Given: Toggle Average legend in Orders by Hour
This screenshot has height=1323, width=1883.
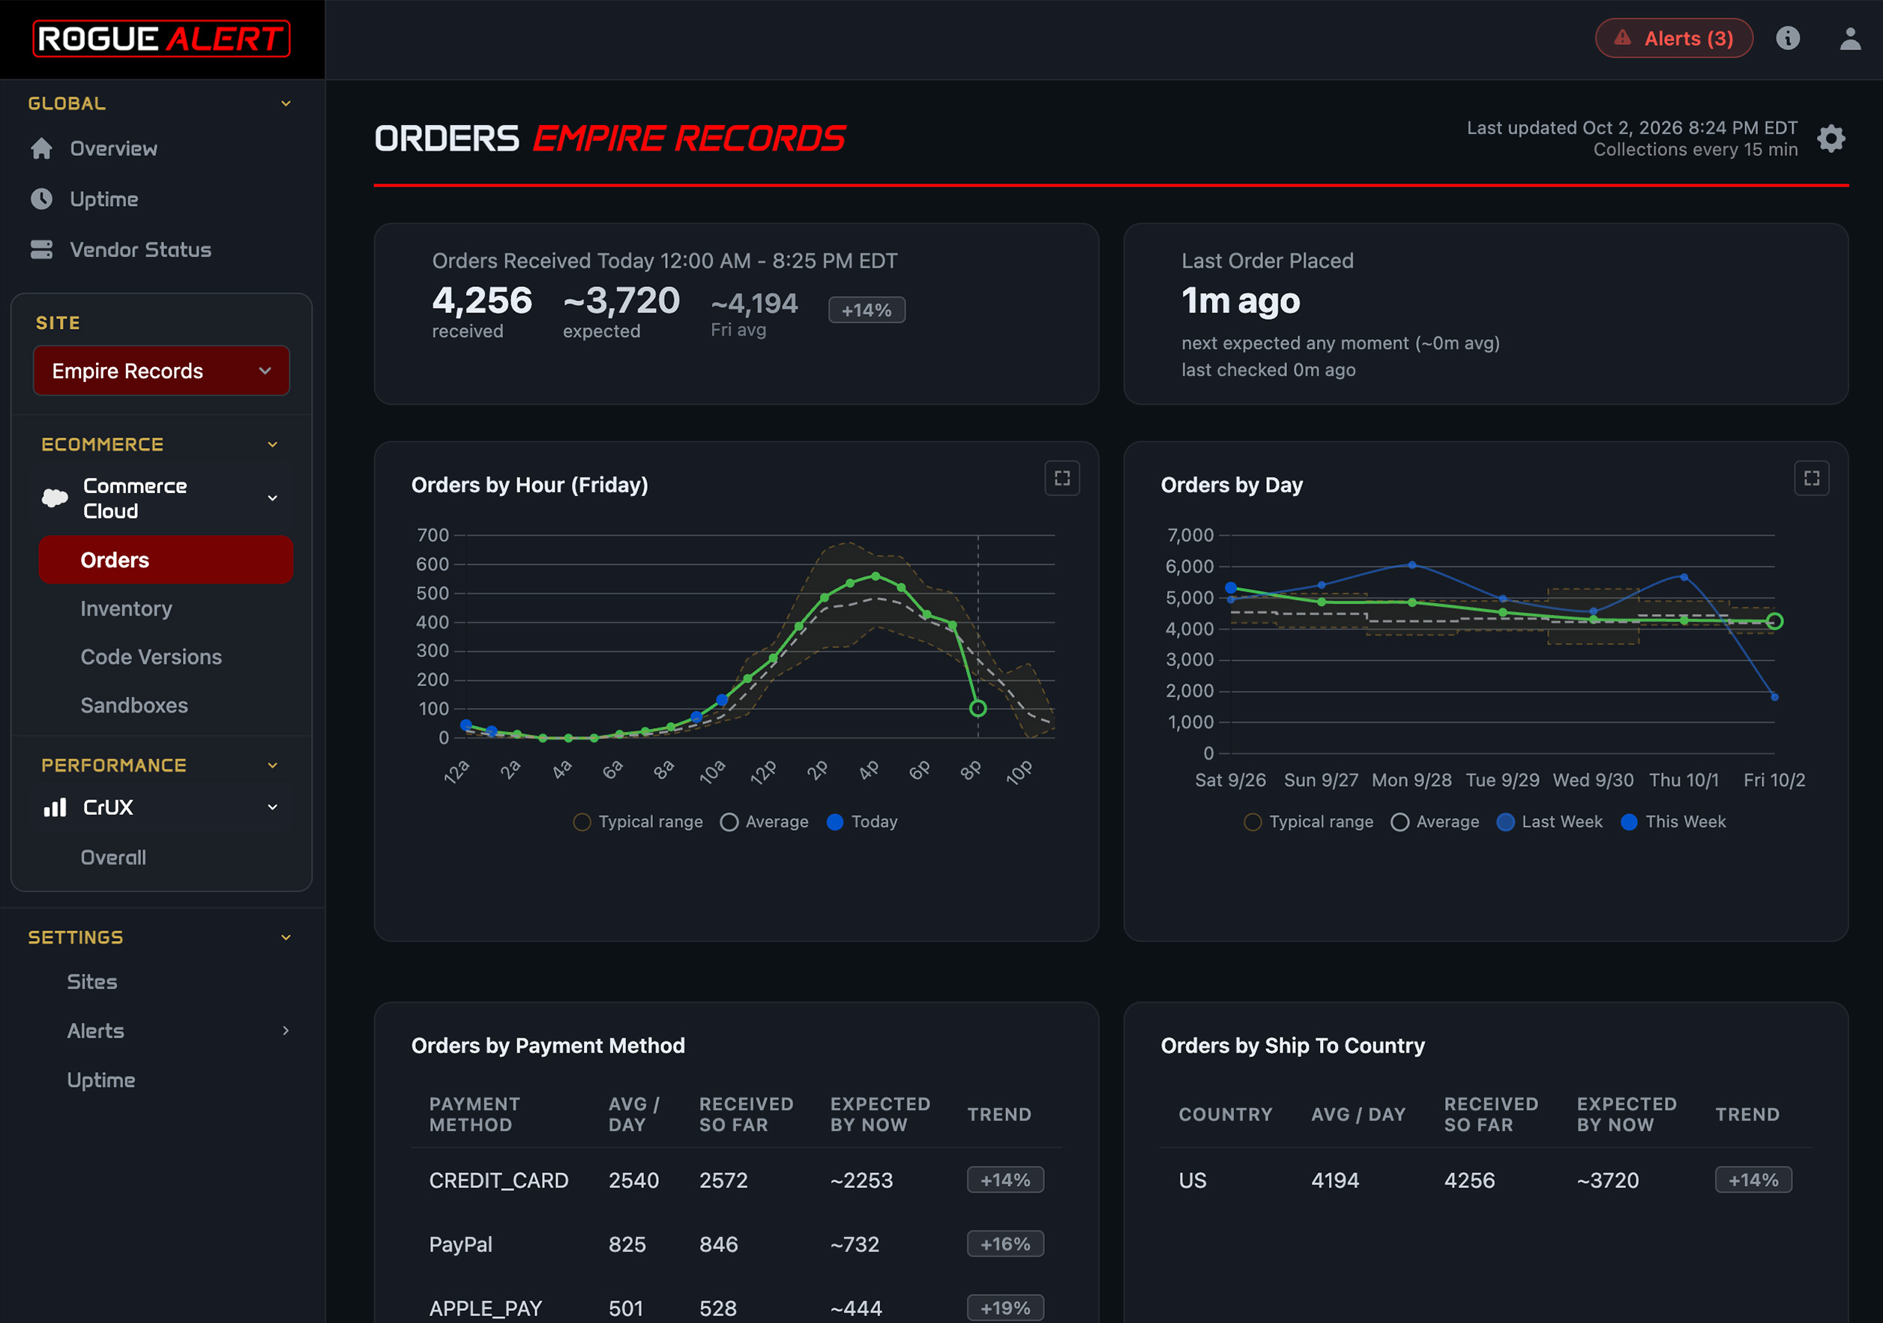Looking at the screenshot, I should point(765,822).
